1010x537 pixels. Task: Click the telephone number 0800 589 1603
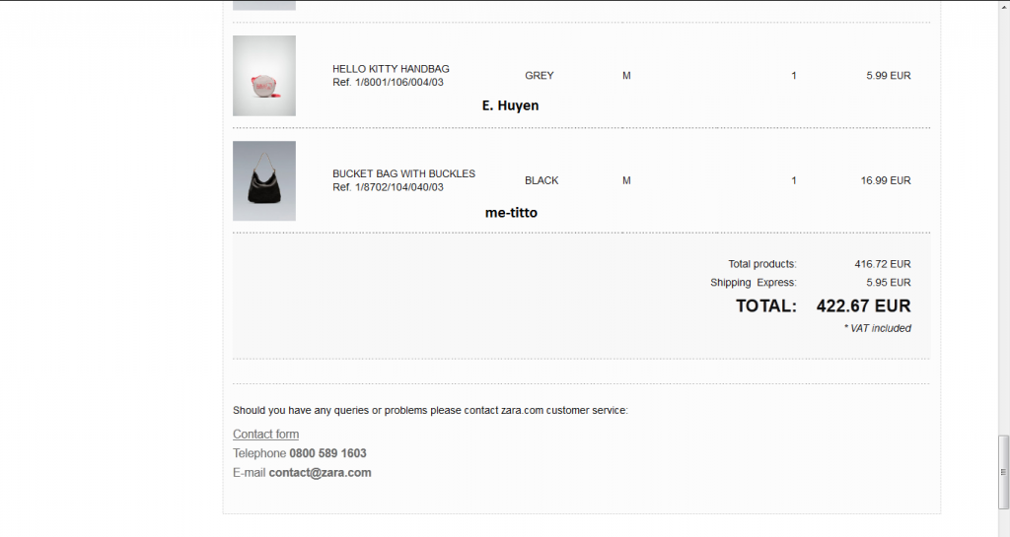[327, 453]
